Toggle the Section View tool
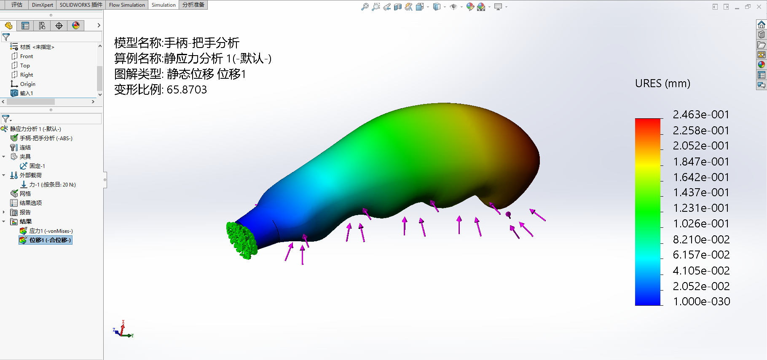767x360 pixels. coord(398,7)
